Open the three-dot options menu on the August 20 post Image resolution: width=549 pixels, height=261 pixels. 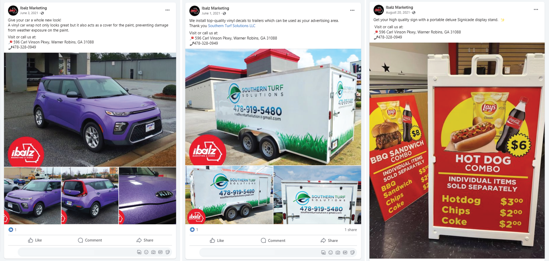tap(536, 9)
